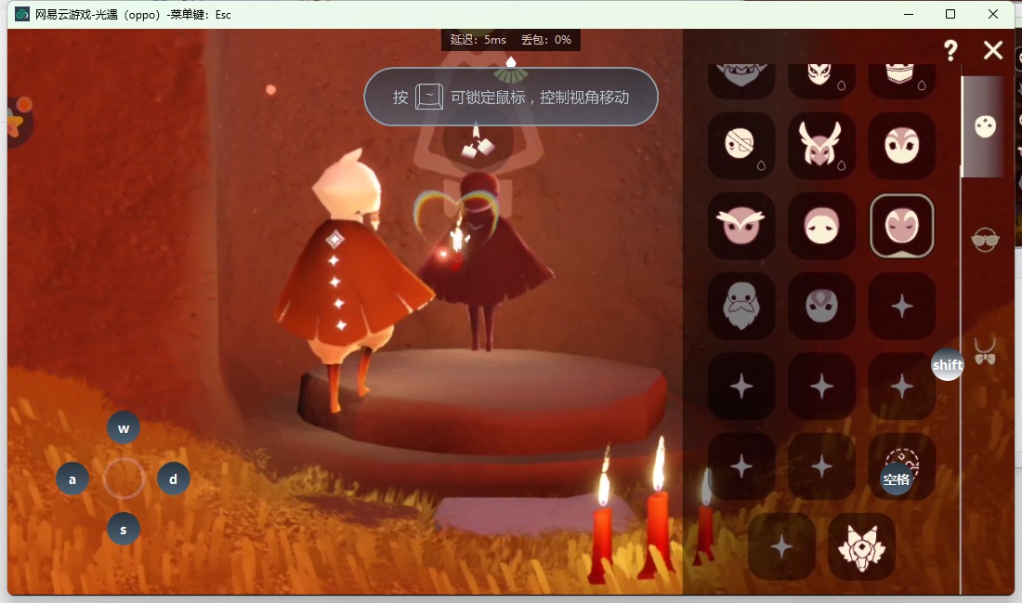Screen dimensions: 1022x603
Task: Click the D virtual movement key
Action: pos(174,479)
